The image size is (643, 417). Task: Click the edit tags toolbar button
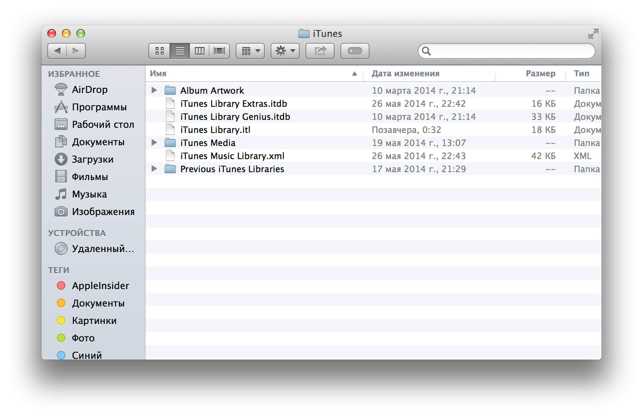(355, 51)
